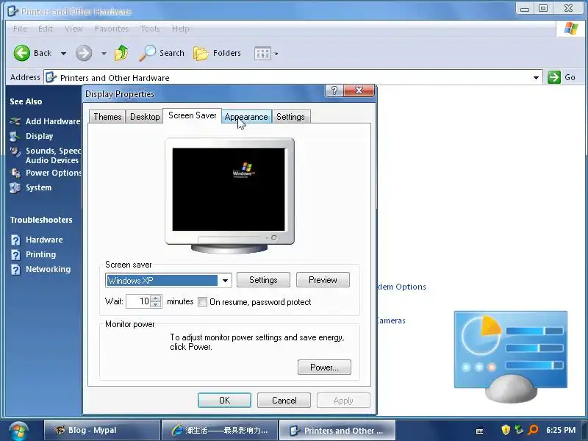Screen dimensions: 588x441
Task: Click the 6:25 PM clock
Action: pyautogui.click(x=561, y=430)
